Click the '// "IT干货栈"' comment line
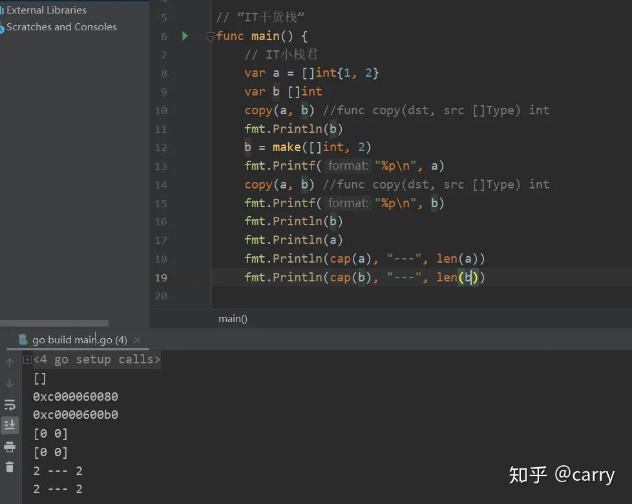Screen dimensions: 632x504 [x=260, y=17]
